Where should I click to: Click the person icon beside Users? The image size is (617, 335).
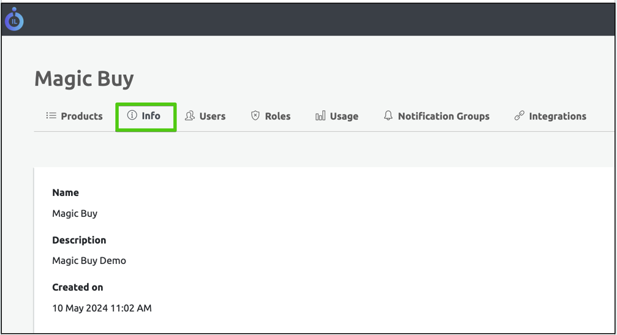(190, 116)
